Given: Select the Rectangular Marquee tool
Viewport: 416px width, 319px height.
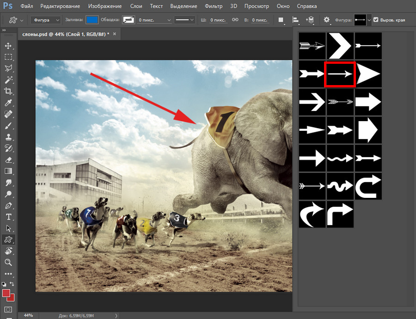Looking at the screenshot, I should point(8,57).
